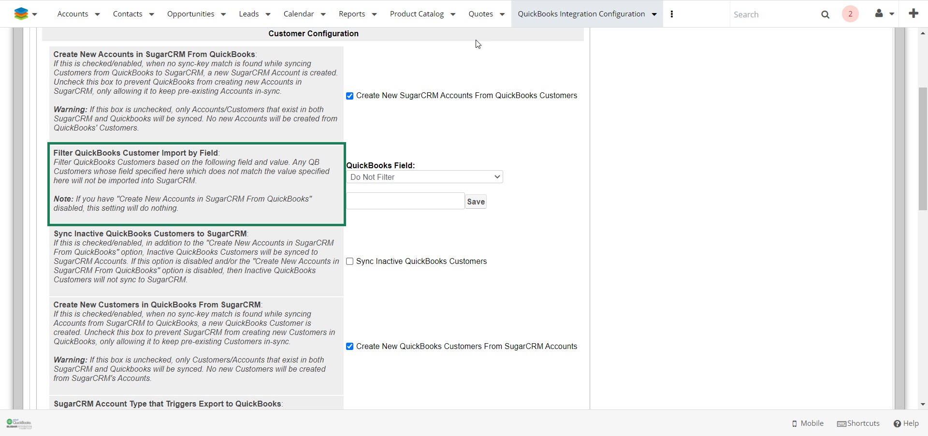This screenshot has height=436, width=928.
Task: Open the QuickBooks Field dropdown
Action: tap(424, 177)
